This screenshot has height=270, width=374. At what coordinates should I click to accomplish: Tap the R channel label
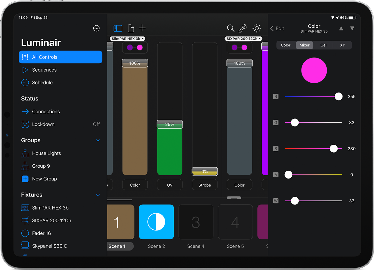pos(276,97)
